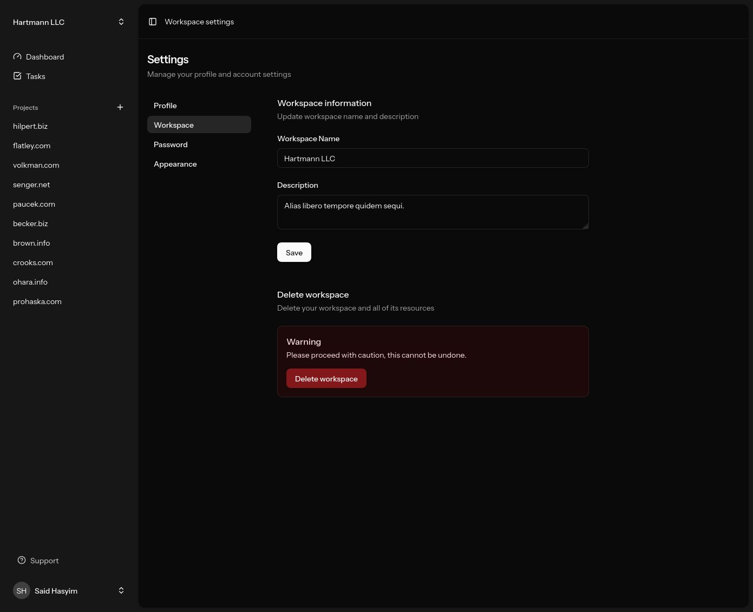Open the ohara.info project
The width and height of the screenshot is (753, 612).
tap(69, 281)
